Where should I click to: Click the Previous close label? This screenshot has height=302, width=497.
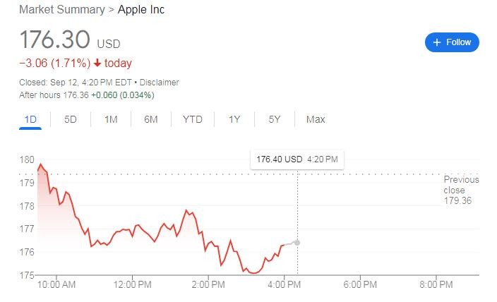461,185
